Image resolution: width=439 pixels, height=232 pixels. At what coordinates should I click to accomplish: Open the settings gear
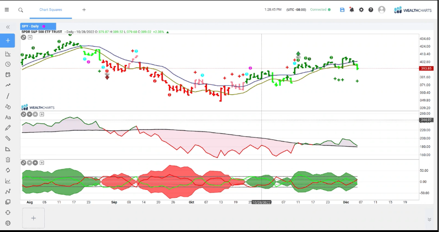(x=361, y=10)
